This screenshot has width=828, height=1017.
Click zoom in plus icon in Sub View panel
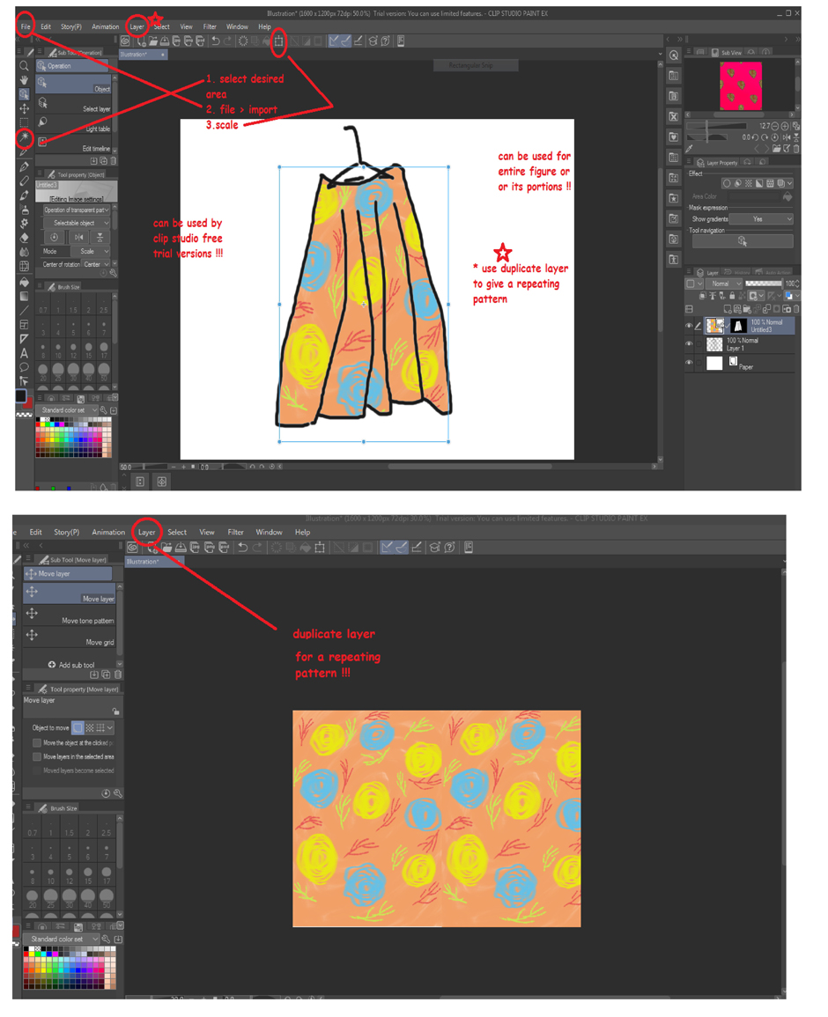point(785,126)
